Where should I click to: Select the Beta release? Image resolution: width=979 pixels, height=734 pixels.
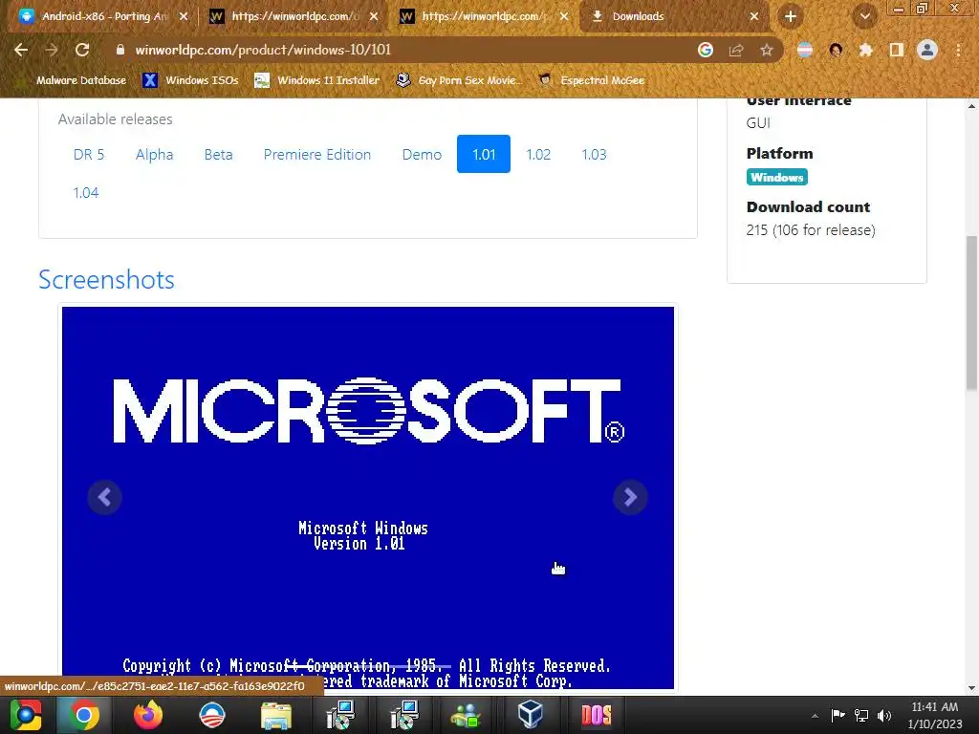click(x=218, y=154)
